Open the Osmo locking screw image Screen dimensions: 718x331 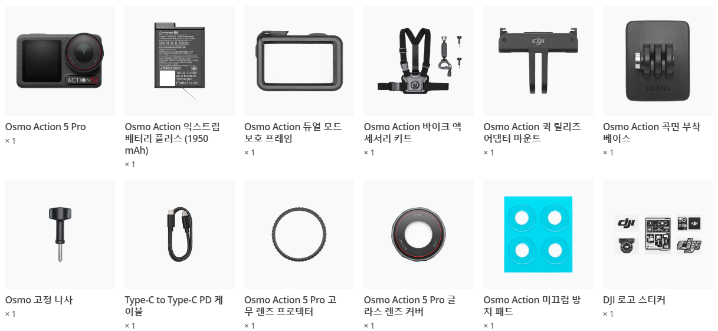(x=60, y=234)
